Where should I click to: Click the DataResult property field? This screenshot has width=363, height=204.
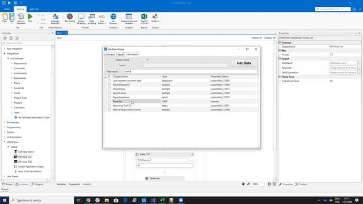click(343, 63)
